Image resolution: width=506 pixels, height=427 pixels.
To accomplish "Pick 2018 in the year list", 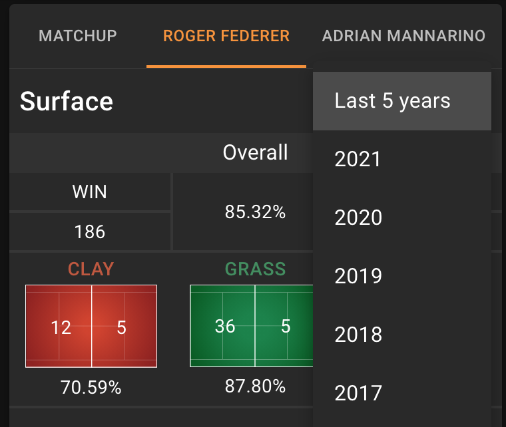I will pos(402,335).
